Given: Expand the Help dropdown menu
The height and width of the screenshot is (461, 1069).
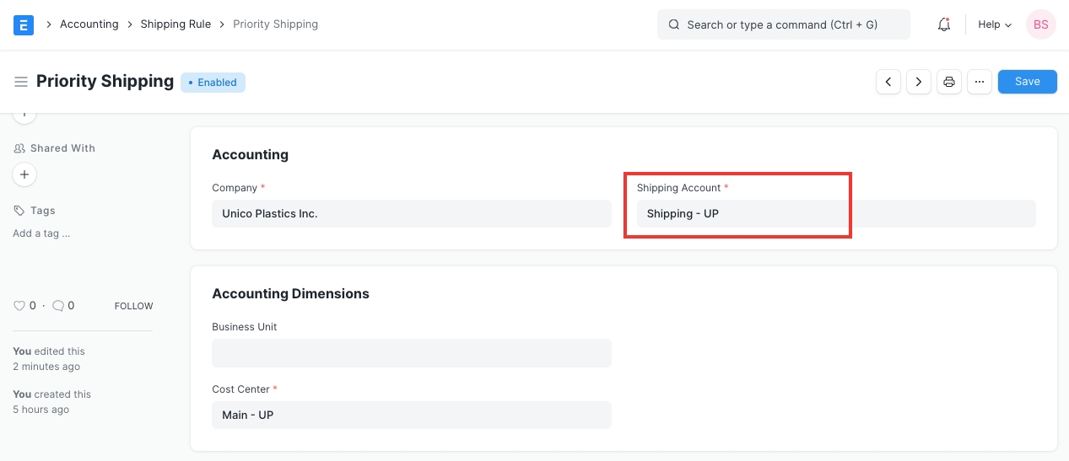Looking at the screenshot, I should pyautogui.click(x=994, y=24).
